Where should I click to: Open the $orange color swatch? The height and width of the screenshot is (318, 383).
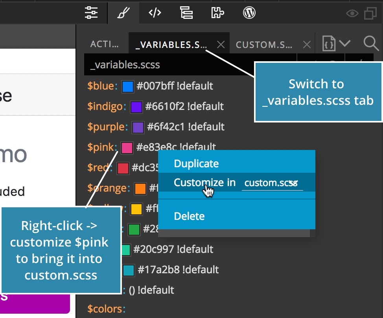140,189
